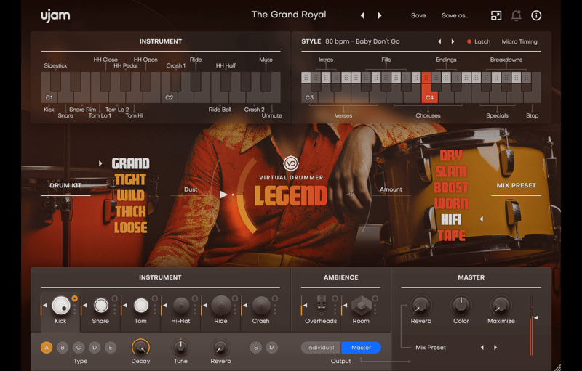Screen dimensions: 582x371
Task: Open the notifications bell icon
Action: (516, 15)
